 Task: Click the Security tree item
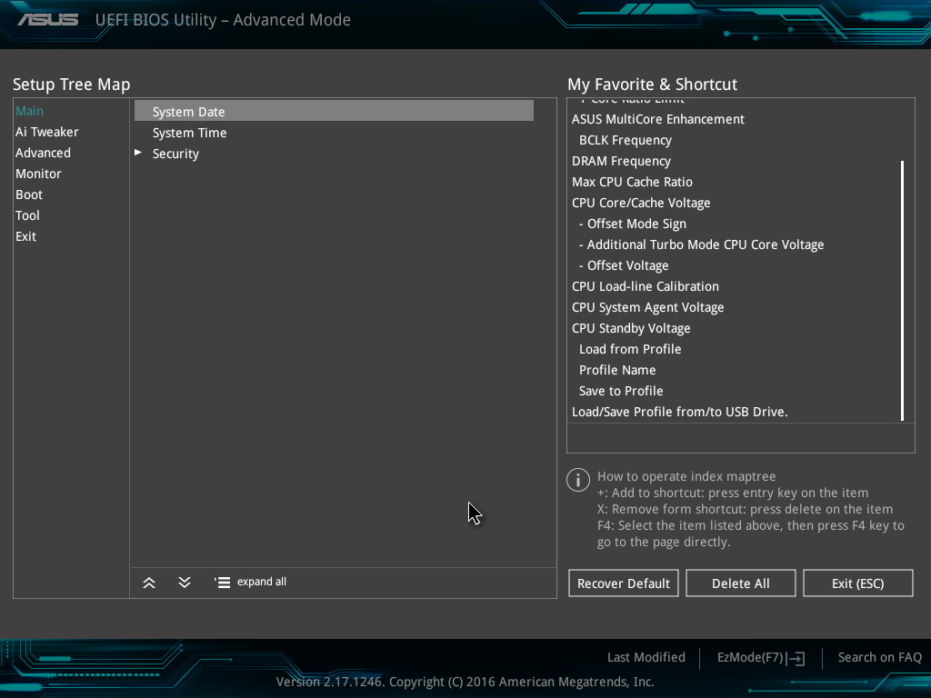coord(175,154)
